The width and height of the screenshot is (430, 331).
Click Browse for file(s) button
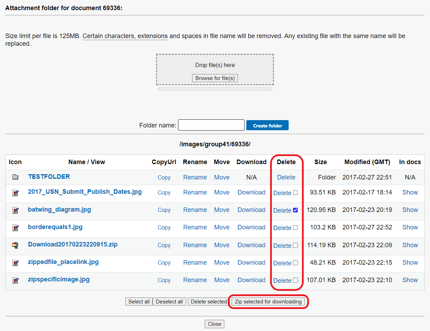[x=215, y=78]
